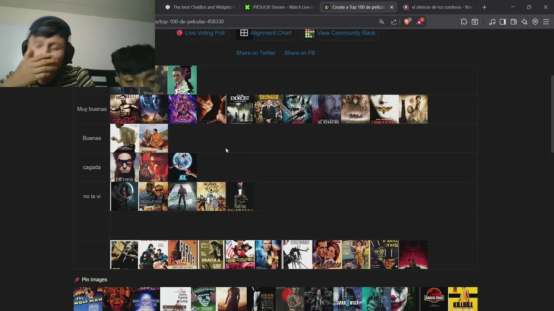The height and width of the screenshot is (311, 554).
Task: Select the Gran Torino poster
Action: (x=261, y=299)
